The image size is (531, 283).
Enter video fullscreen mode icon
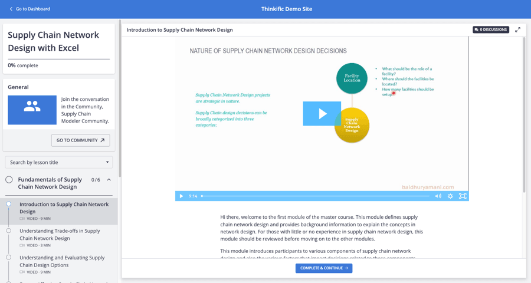(x=463, y=196)
